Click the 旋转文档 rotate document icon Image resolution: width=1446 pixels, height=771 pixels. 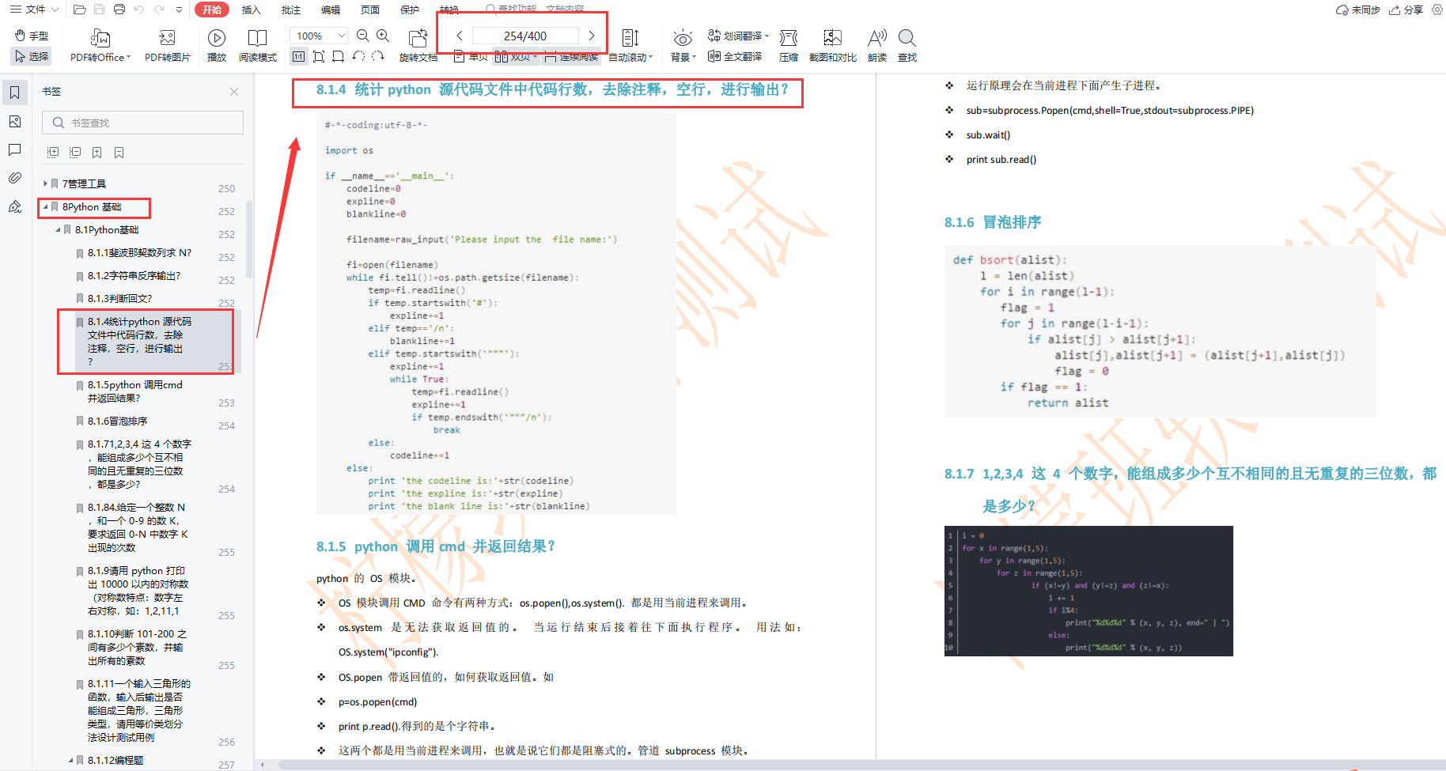[x=418, y=37]
